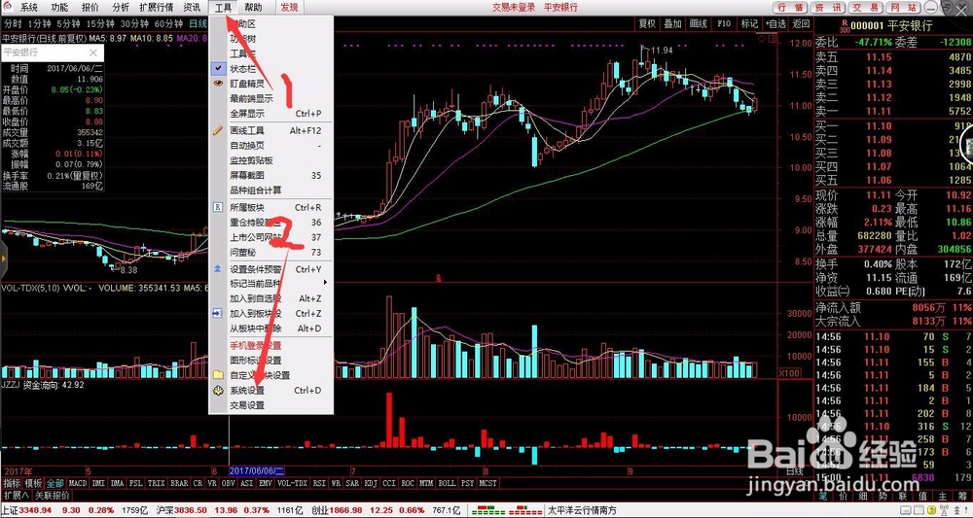973x518 pixels.
Task: Choose 从板块中删除 menu entry
Action: click(271, 328)
